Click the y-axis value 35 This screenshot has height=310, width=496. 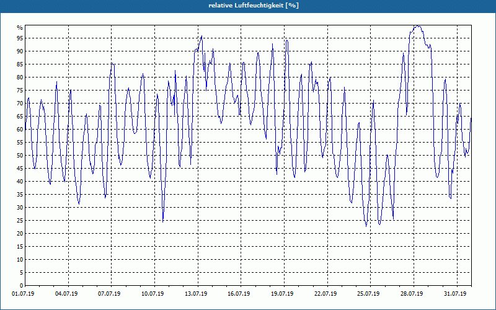click(x=20, y=195)
